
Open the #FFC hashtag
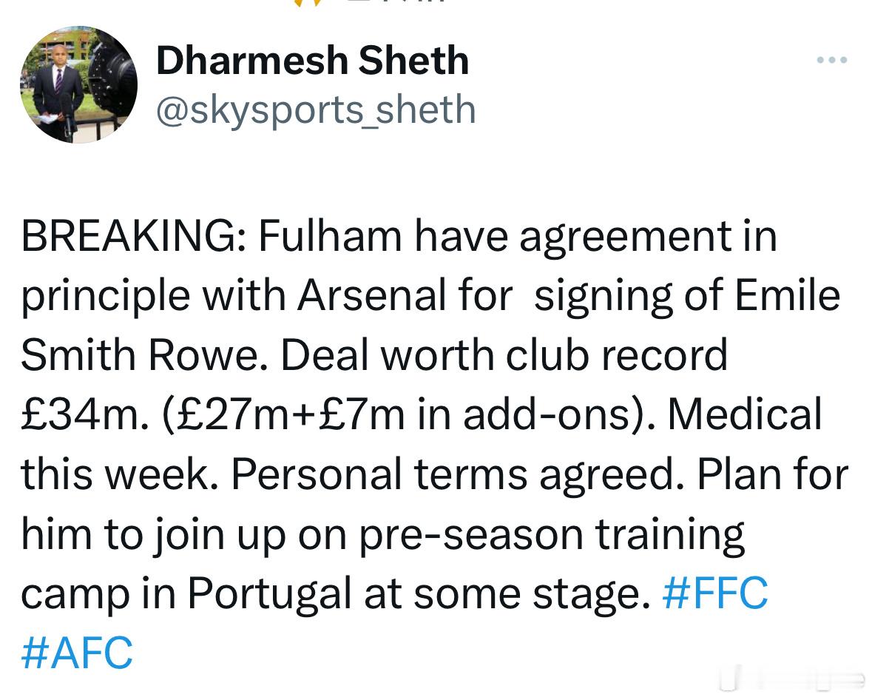[x=715, y=593]
